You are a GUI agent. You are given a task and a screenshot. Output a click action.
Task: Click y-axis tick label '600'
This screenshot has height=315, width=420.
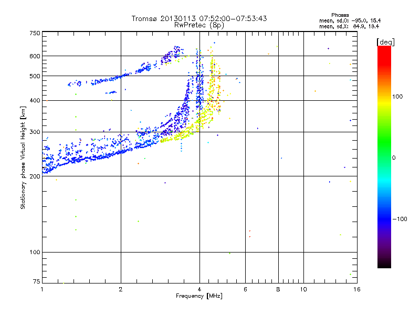[35, 56]
